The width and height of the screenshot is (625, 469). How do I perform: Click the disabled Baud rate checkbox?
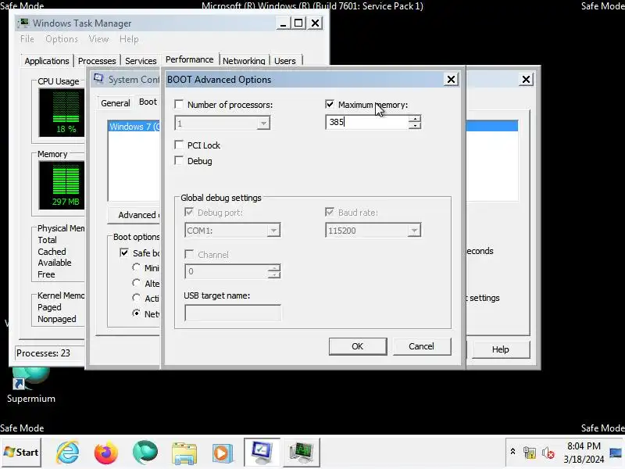click(x=330, y=212)
